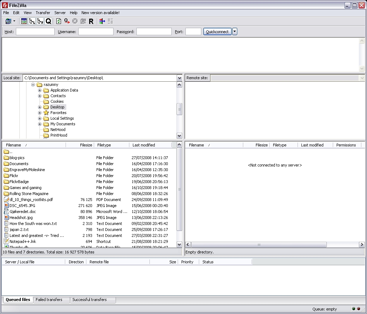Sort local files by Filesize column
Image resolution: width=367 pixels, height=314 pixels.
pos(80,145)
